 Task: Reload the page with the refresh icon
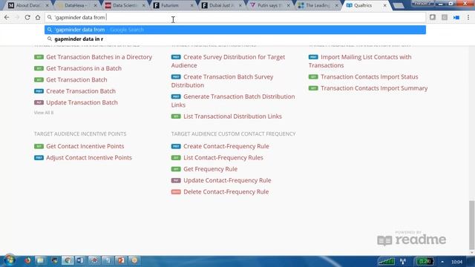[27, 18]
